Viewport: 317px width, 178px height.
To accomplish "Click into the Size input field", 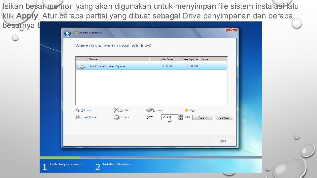I will [170, 117].
